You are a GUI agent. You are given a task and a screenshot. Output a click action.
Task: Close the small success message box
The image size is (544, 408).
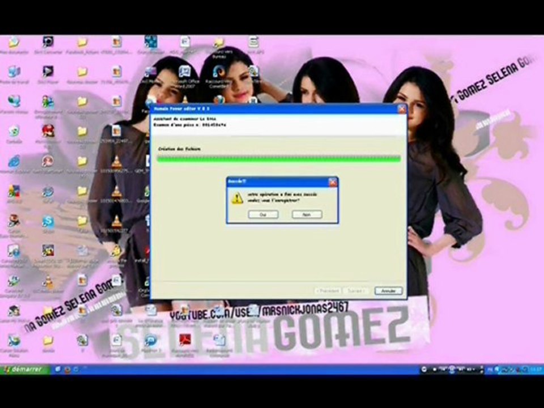pos(333,182)
